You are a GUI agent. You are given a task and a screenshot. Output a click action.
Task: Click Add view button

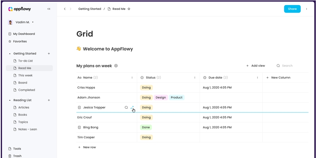pos(256,65)
